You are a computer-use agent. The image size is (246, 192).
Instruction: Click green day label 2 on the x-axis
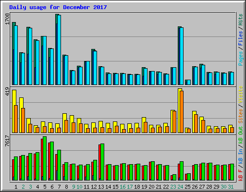[23, 187]
